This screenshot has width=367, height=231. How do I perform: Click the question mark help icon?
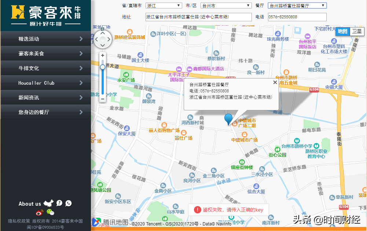59,203
